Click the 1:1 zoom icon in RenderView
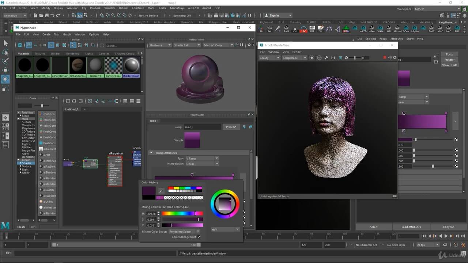This screenshot has height=263, width=468. point(333,58)
